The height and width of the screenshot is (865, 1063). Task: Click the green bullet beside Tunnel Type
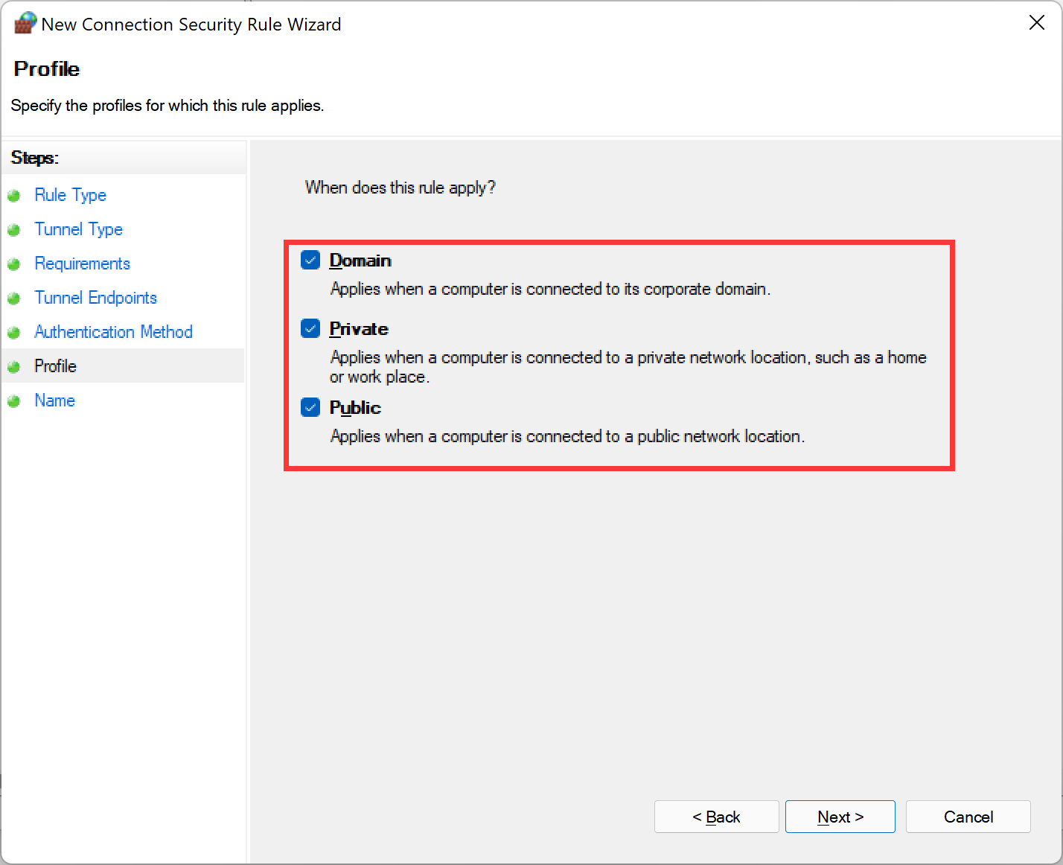pyautogui.click(x=13, y=230)
